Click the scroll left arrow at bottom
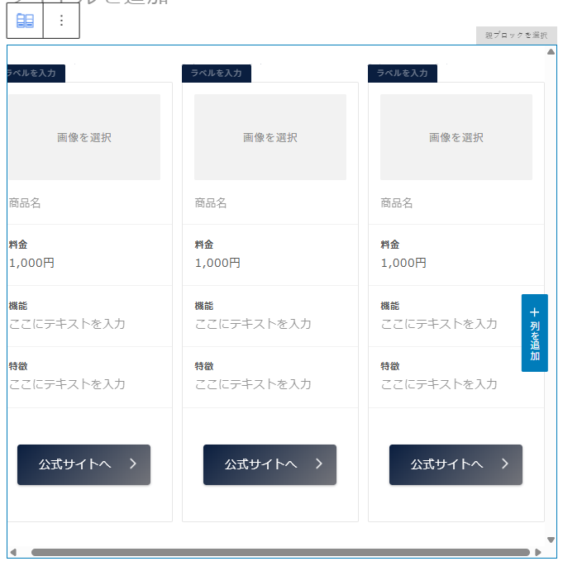The image size is (563, 566). pyautogui.click(x=12, y=552)
